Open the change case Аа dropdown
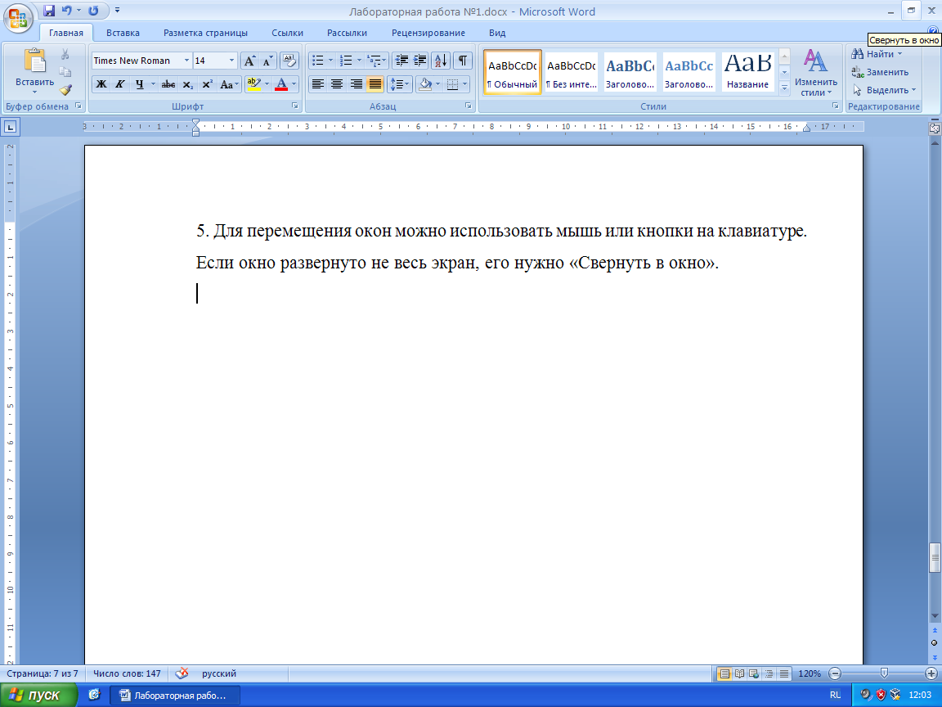The width and height of the screenshot is (942, 707). coord(229,85)
